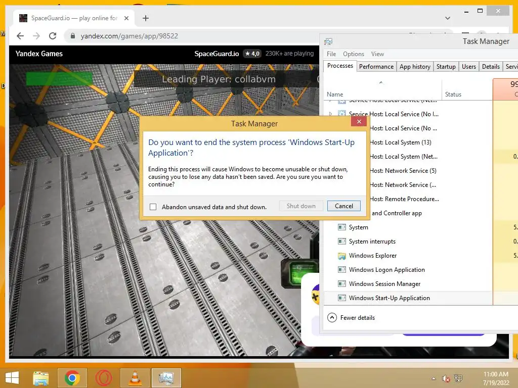Screen dimensions: 518x388
Task: Reload the SpaceGuard.io page
Action: (x=53, y=36)
